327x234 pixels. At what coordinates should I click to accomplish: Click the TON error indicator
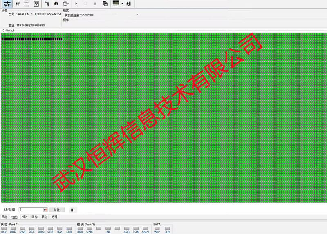click(136, 230)
